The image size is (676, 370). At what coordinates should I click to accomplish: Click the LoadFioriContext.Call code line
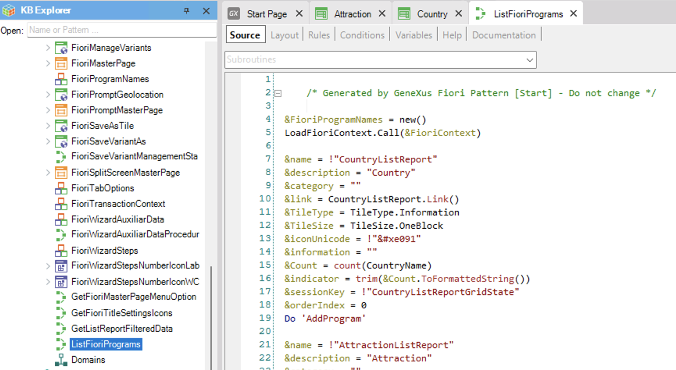383,133
